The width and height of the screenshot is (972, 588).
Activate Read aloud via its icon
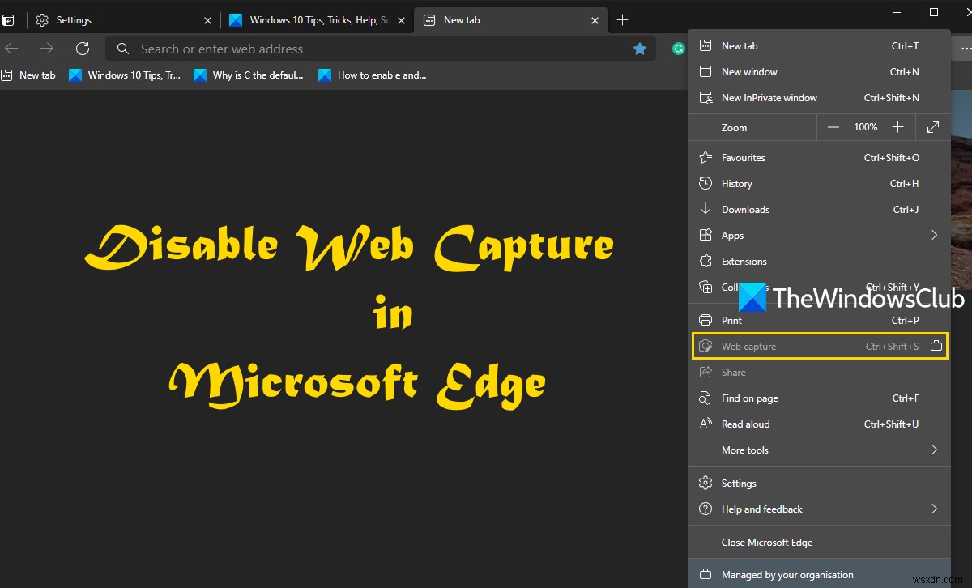(x=705, y=424)
